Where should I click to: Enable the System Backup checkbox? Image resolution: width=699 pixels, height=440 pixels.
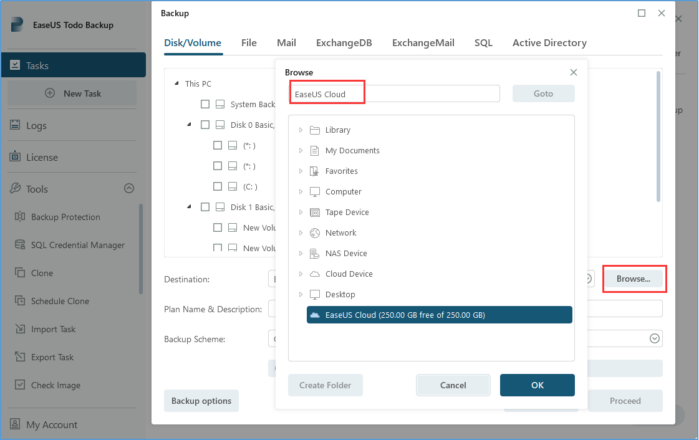pyautogui.click(x=205, y=104)
